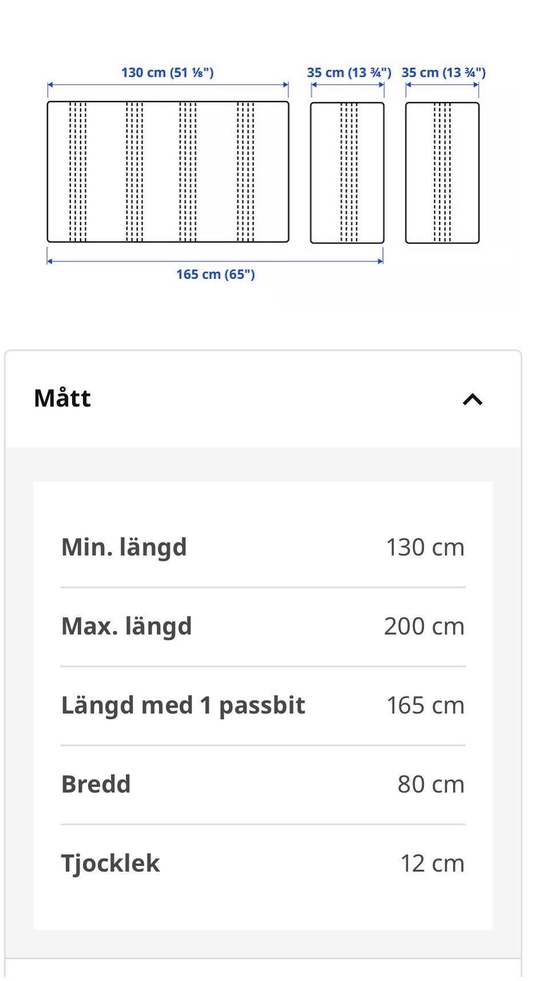Click the 165 cm dimension arrow line
The width and height of the screenshot is (535, 981).
[215, 261]
